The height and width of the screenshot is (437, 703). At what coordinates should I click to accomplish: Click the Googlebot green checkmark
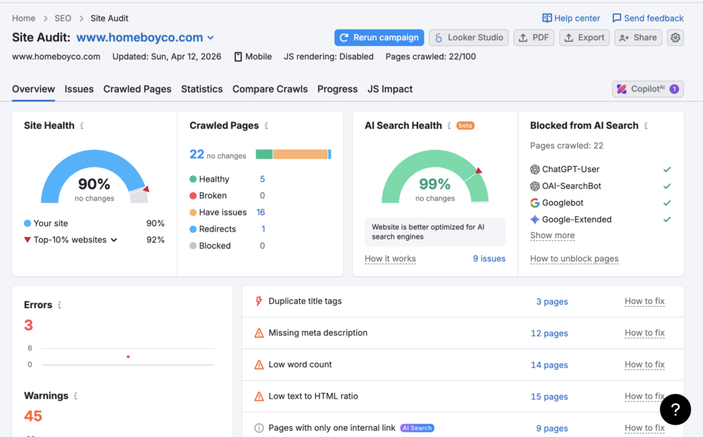[667, 203]
